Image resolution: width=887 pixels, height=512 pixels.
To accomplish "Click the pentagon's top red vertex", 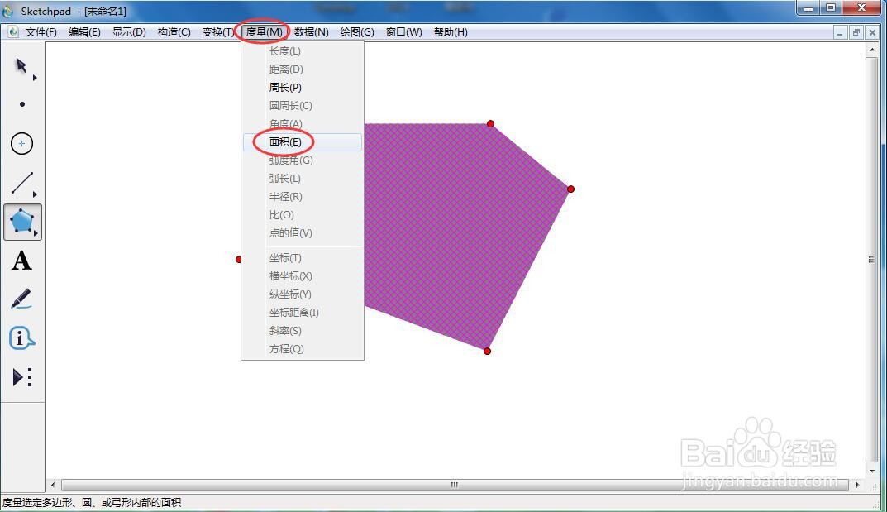I will [491, 124].
